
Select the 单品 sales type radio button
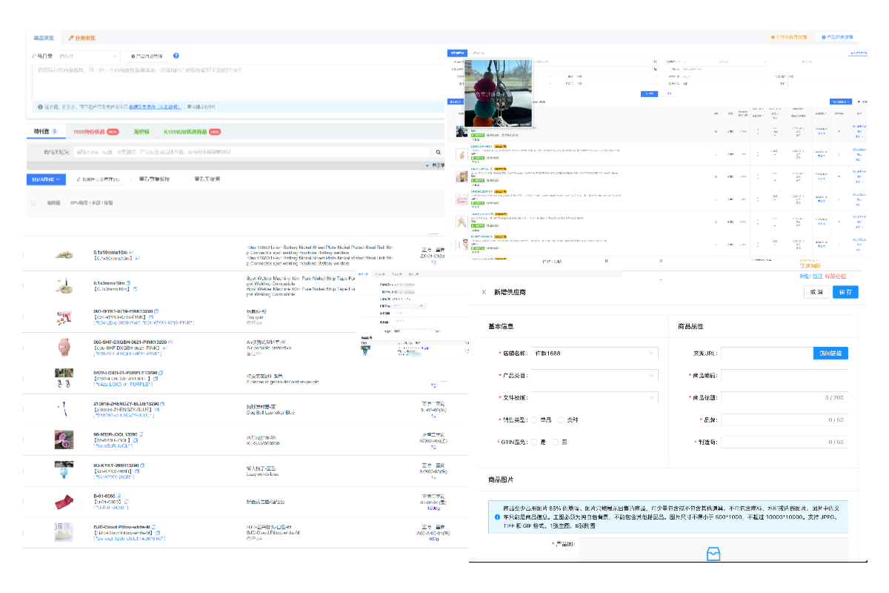tap(534, 420)
